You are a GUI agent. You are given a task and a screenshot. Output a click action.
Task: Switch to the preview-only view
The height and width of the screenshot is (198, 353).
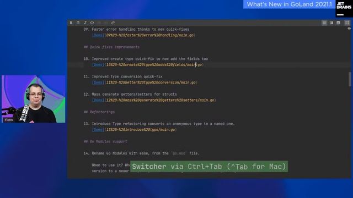coord(338,23)
